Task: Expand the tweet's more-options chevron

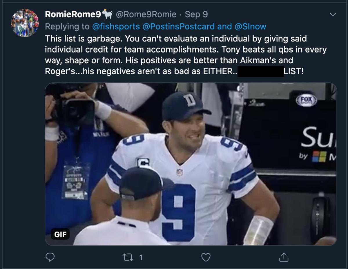Action: pos(333,14)
